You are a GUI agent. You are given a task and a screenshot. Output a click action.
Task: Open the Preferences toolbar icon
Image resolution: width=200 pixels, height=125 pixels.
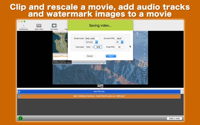pos(23,25)
